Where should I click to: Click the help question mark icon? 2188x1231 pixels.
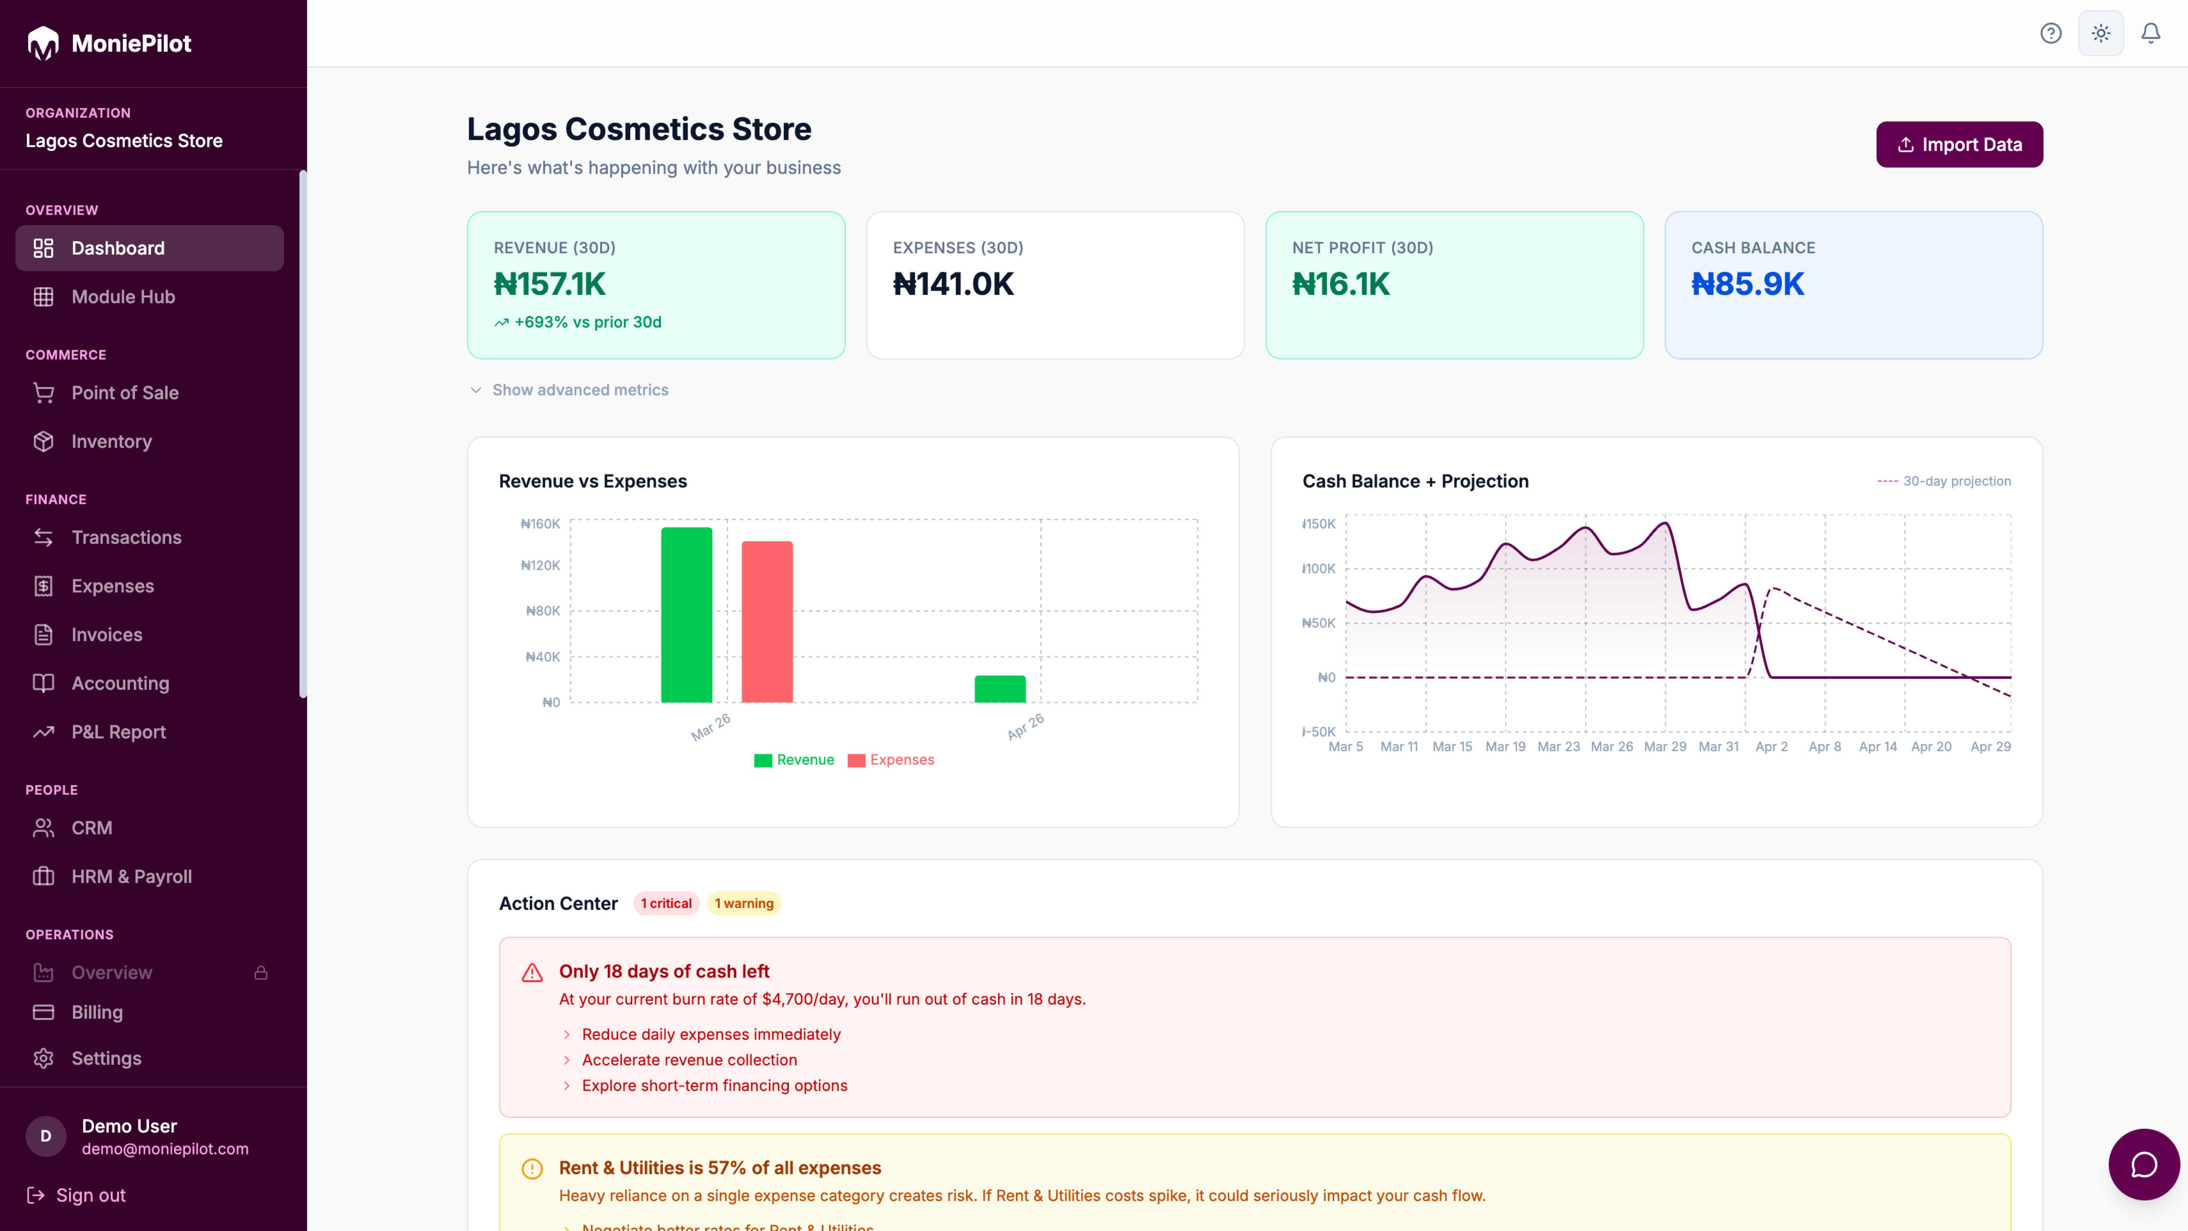(x=2051, y=33)
